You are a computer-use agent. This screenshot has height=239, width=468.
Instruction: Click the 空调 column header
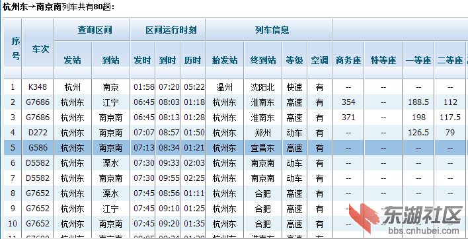[x=320, y=60]
